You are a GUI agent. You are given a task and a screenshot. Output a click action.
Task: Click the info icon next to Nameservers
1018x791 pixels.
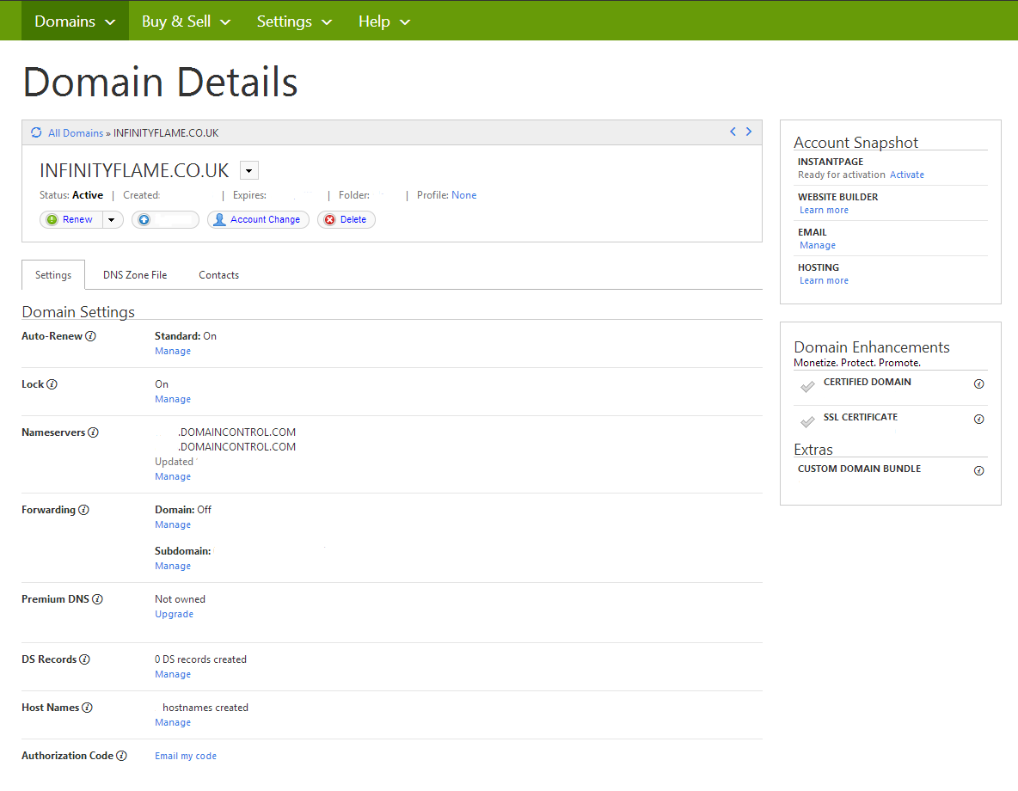(x=94, y=432)
